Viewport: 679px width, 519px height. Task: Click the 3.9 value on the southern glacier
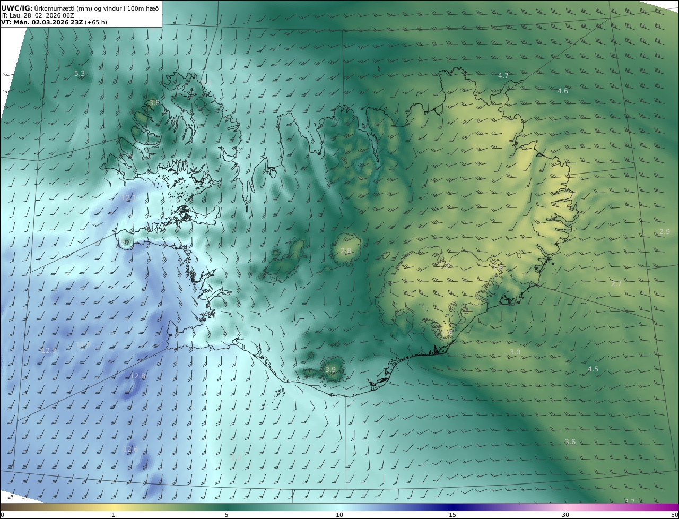(330, 370)
